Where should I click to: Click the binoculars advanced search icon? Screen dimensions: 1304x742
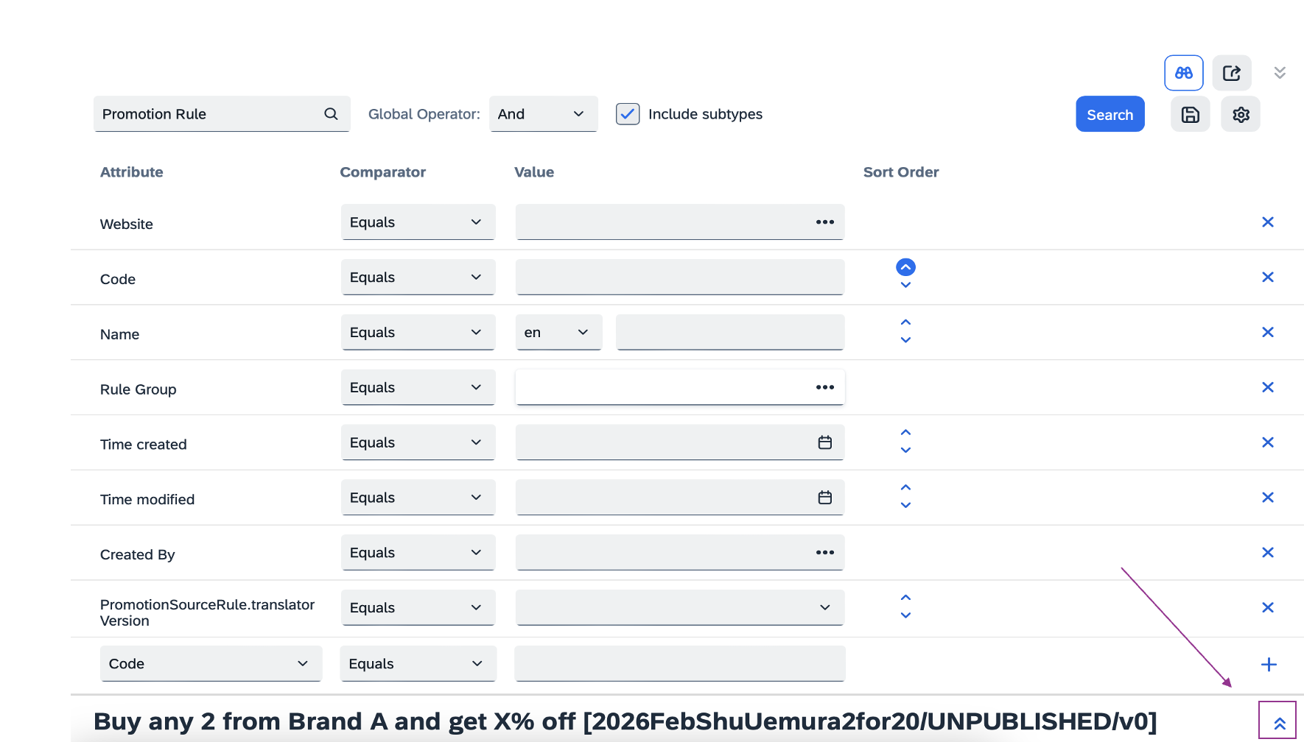(1183, 73)
